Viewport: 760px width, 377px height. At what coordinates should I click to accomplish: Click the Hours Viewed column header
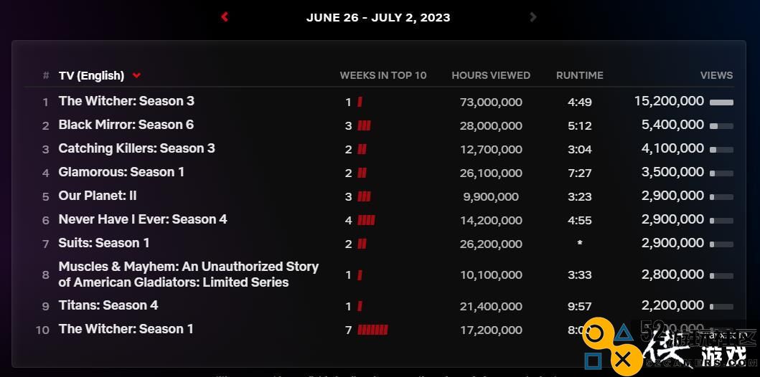pos(490,75)
